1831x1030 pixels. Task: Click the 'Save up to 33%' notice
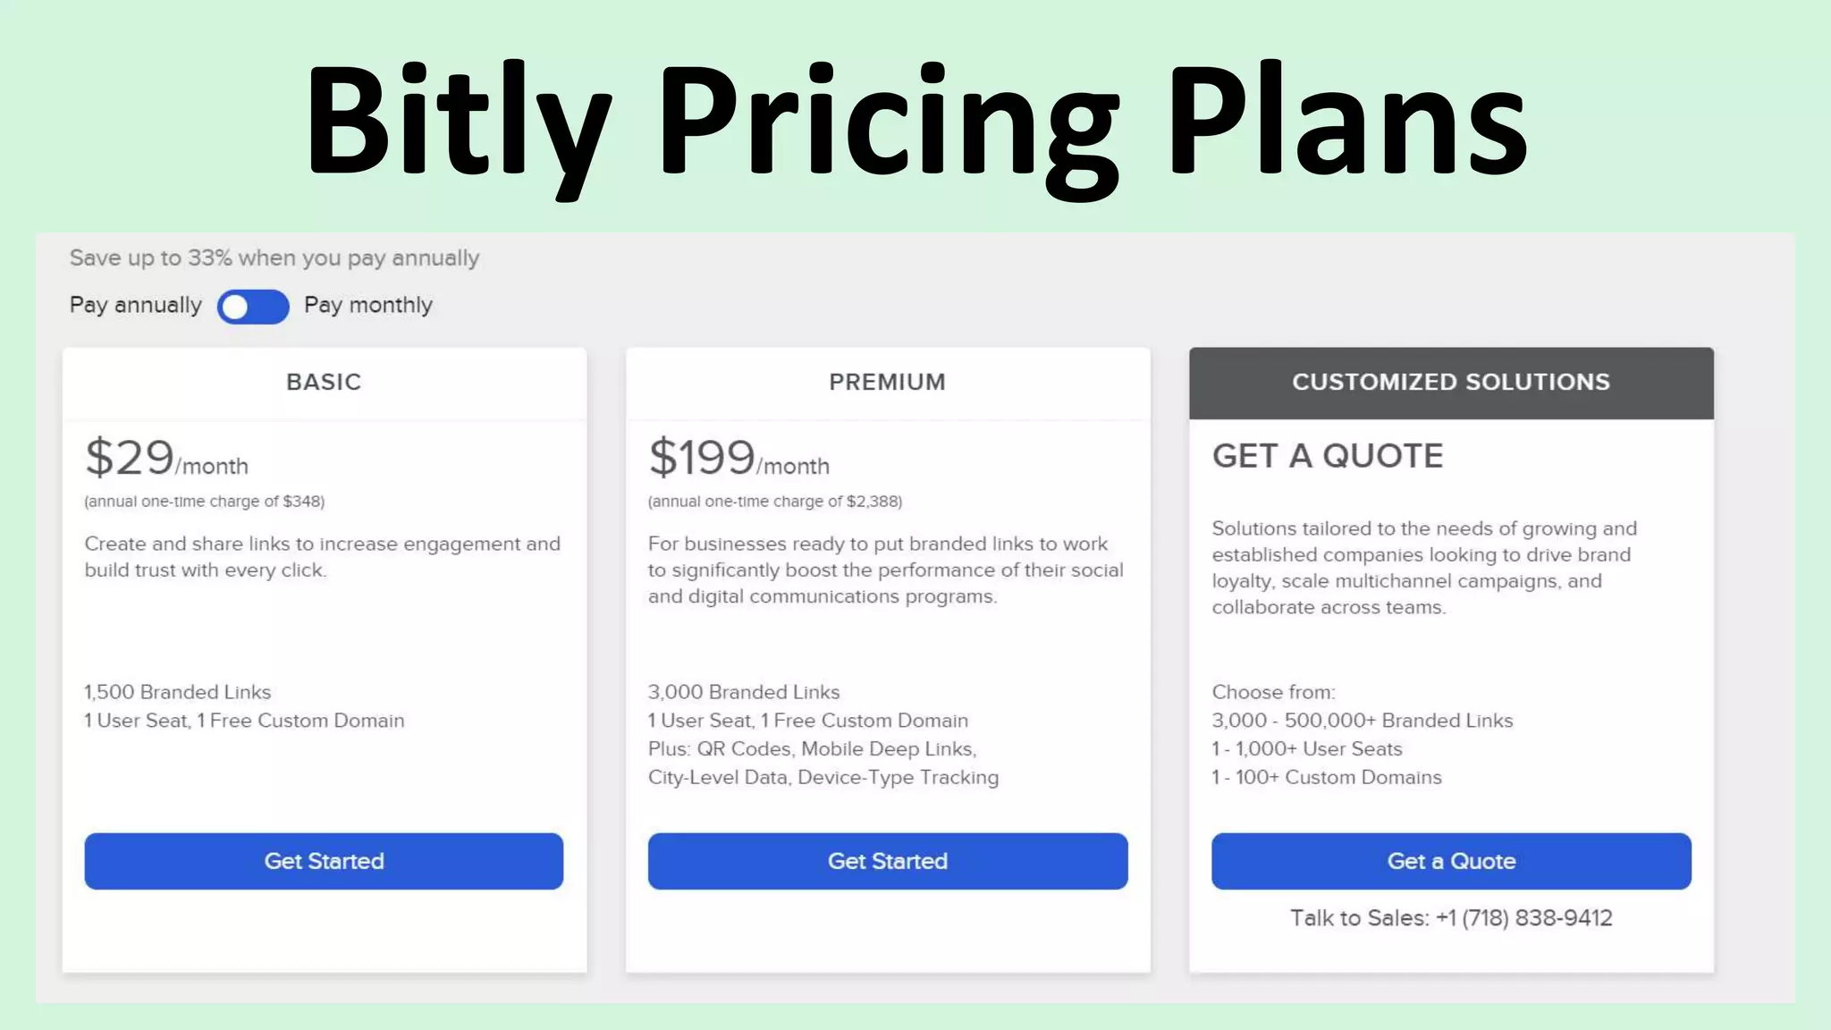tap(274, 258)
